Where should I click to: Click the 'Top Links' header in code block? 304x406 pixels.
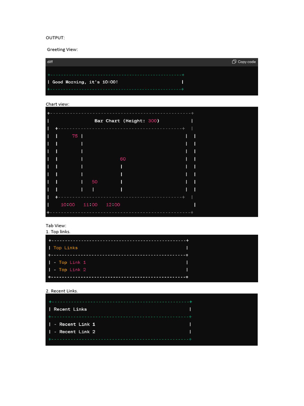(x=65, y=248)
